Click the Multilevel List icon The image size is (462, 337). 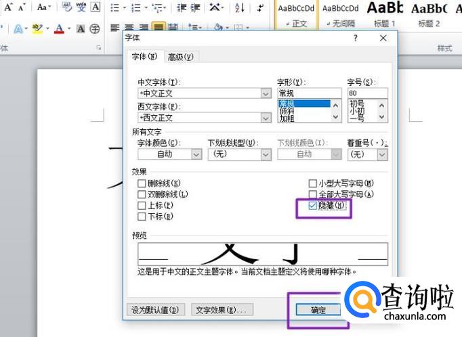pos(158,7)
